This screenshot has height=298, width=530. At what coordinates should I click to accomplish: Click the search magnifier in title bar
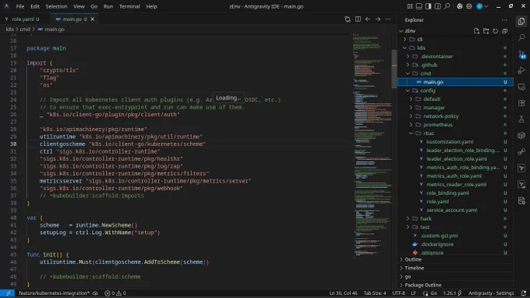(x=447, y=6)
